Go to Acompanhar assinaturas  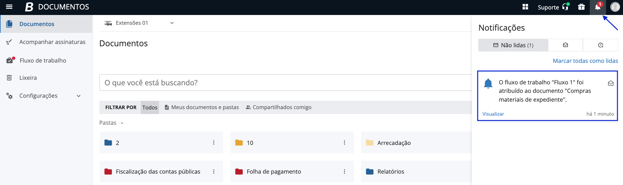52,42
